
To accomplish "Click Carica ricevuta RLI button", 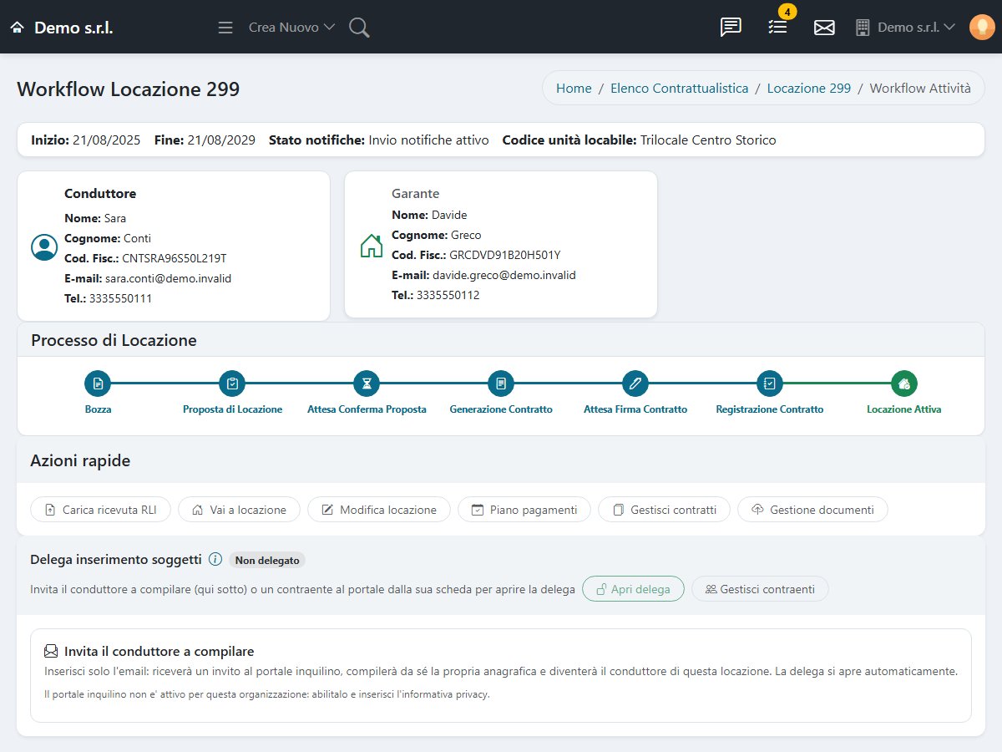I will (x=100, y=510).
